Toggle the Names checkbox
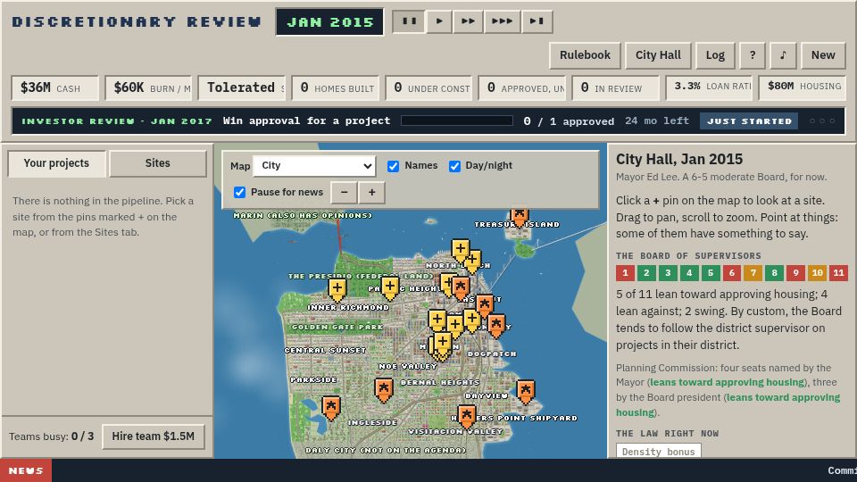 point(393,166)
